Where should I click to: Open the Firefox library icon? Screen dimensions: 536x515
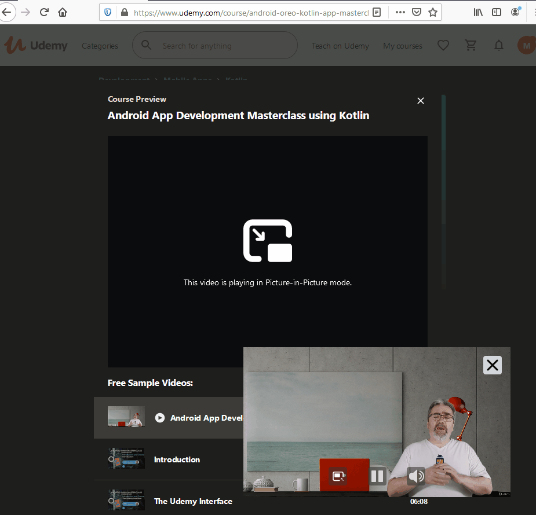[x=477, y=12]
